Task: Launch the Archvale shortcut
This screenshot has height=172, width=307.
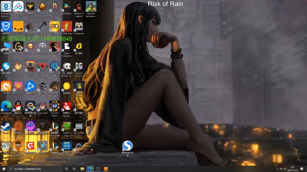Action: (79, 148)
